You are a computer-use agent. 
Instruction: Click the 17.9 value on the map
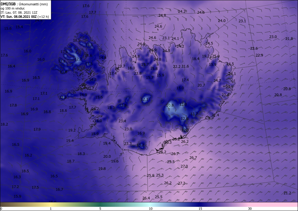pos(37,129)
